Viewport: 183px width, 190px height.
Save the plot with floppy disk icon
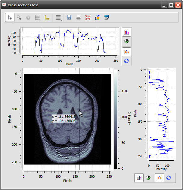click(x=69, y=17)
